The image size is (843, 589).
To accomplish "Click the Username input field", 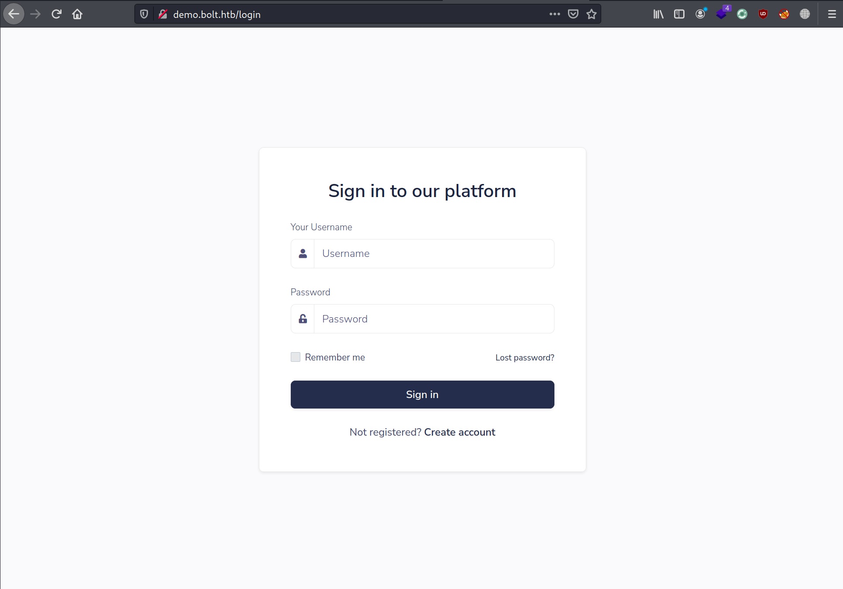I will pyautogui.click(x=434, y=253).
